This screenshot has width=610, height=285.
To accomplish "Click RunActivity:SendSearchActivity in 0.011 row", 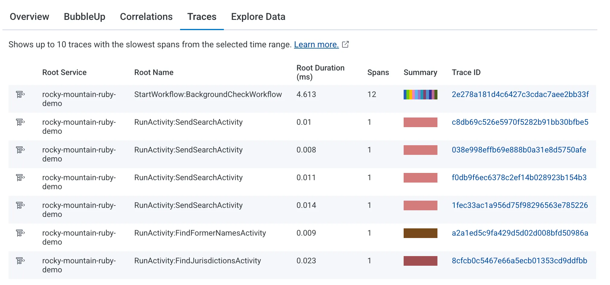I will click(x=188, y=177).
